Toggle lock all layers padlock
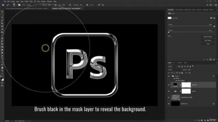 point(182,73)
